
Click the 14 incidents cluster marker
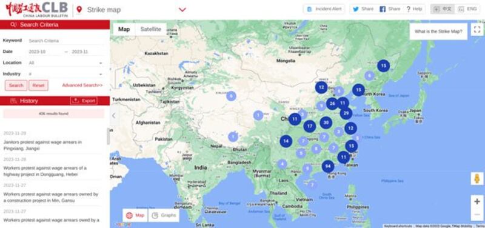(286, 141)
